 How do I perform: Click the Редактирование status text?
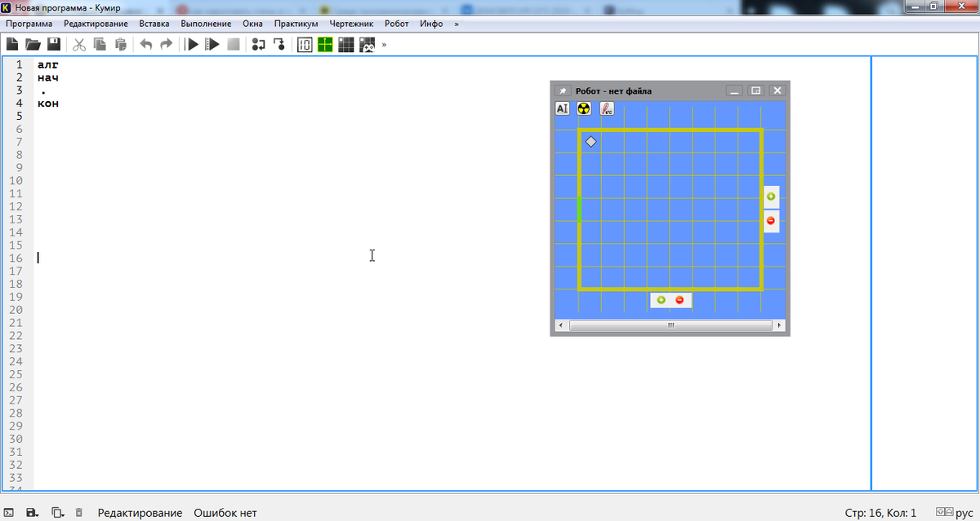coord(140,513)
